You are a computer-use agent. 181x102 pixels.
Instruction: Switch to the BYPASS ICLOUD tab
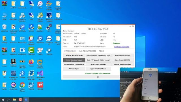coord(70,51)
